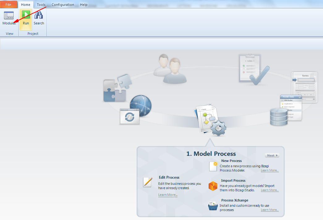Follow Learn More for New Process
This screenshot has height=220, width=323.
click(270, 170)
